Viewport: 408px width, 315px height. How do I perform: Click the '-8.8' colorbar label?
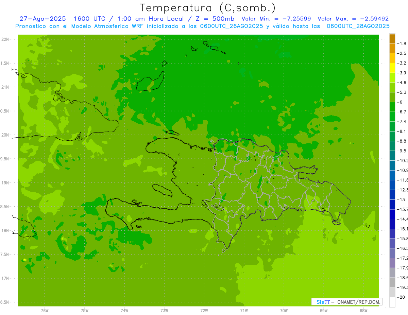[x=402, y=141]
